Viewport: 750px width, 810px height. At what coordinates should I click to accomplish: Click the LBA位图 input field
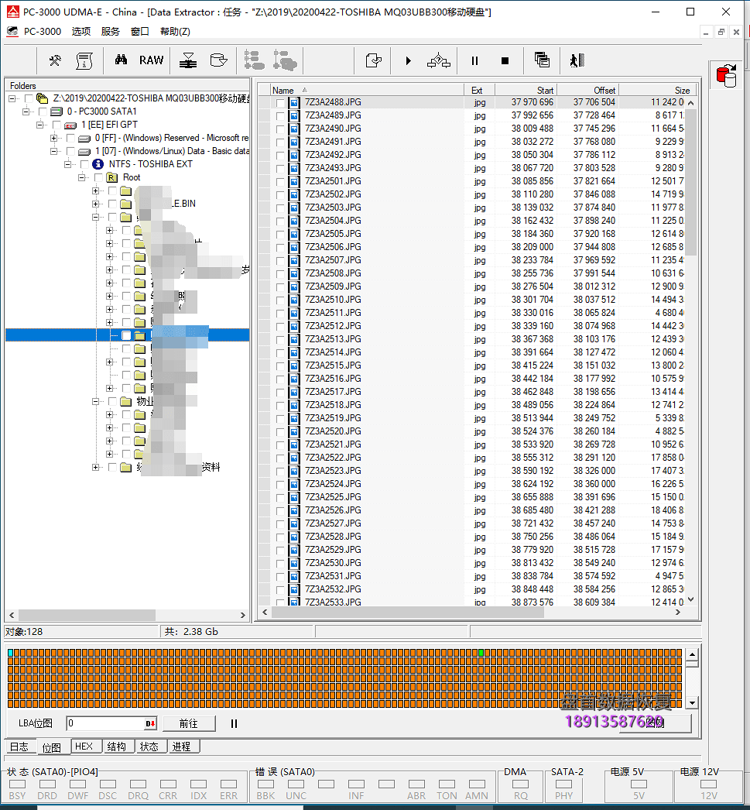(111, 724)
